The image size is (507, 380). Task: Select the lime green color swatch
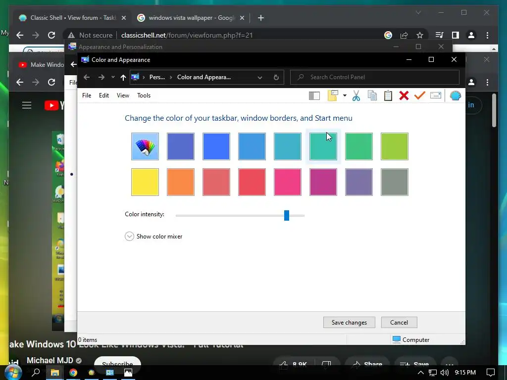(395, 146)
